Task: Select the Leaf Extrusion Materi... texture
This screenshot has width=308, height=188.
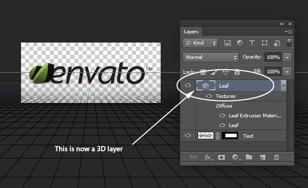Action: (x=255, y=116)
